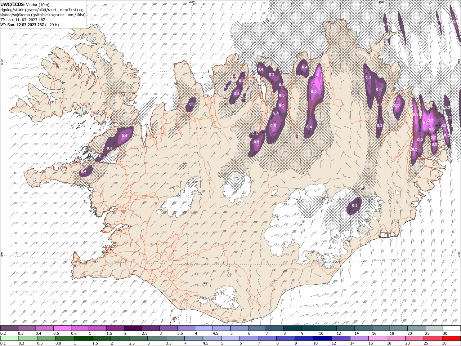Click the 0.2 value near the top right coast

[x=386, y=25]
